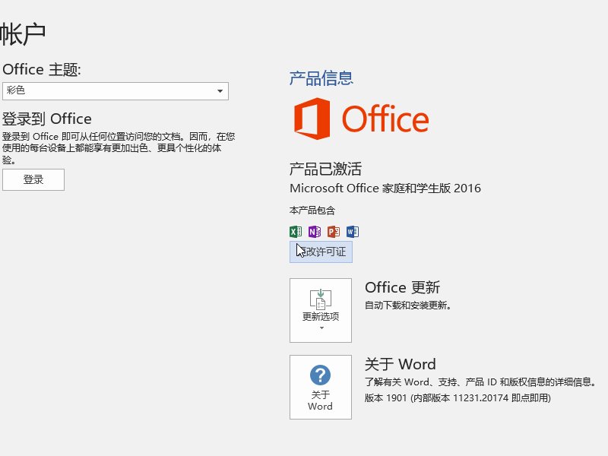Click the 登录 sign-in button
Screen dimensions: 608x456
[x=33, y=180]
